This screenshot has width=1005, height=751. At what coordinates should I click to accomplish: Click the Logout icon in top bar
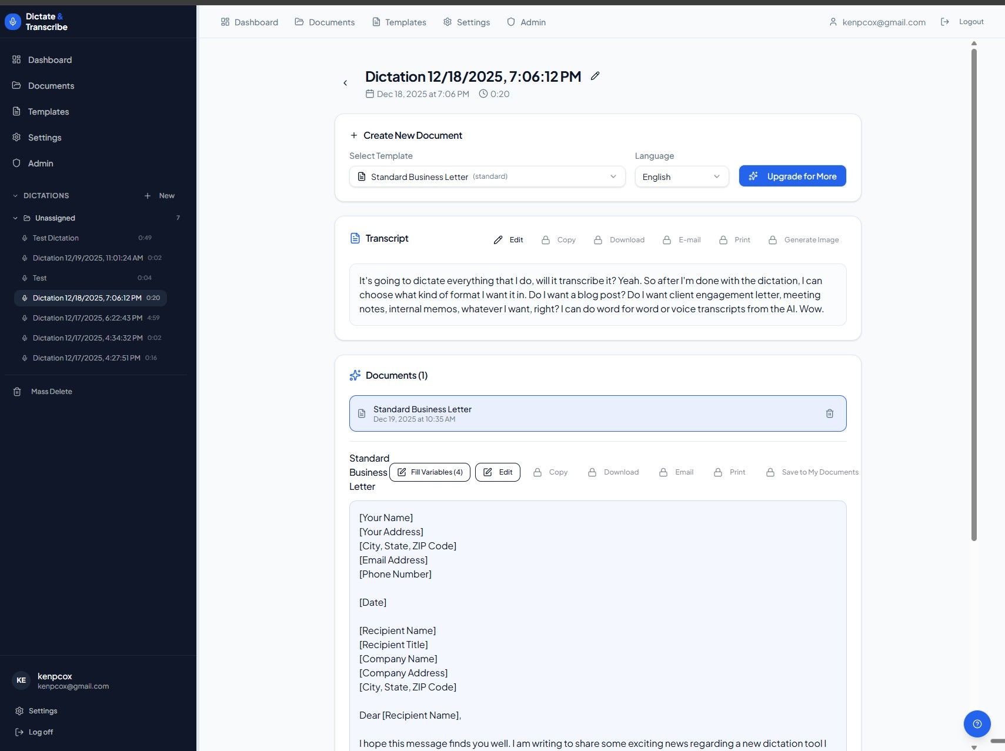tap(945, 22)
